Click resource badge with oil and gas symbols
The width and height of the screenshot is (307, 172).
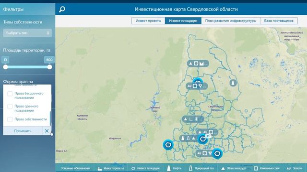pos(189,138)
